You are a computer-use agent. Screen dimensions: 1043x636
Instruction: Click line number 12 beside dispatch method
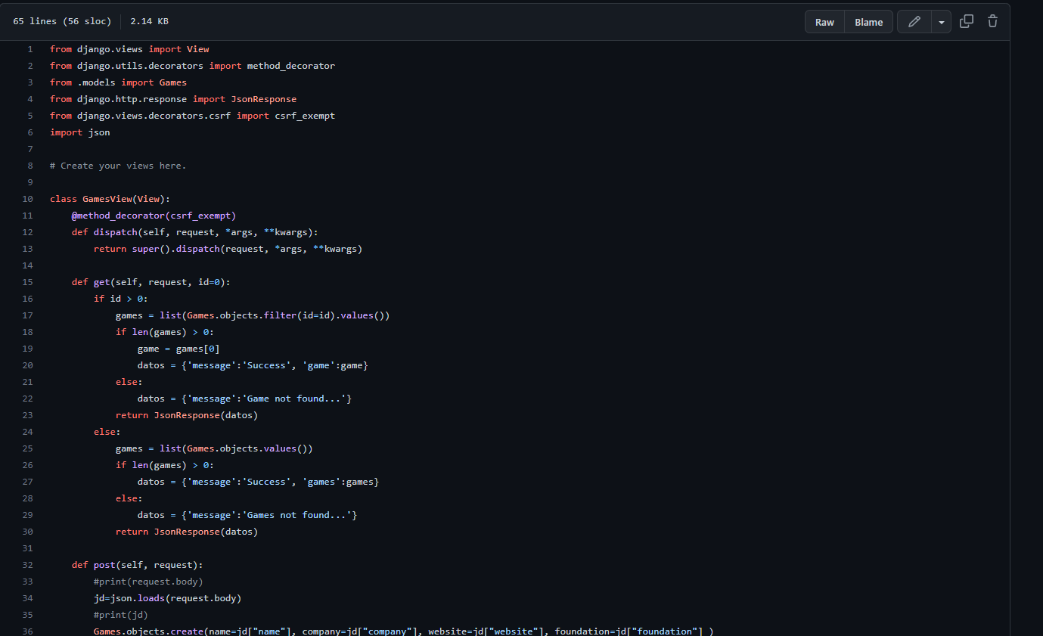(x=28, y=232)
